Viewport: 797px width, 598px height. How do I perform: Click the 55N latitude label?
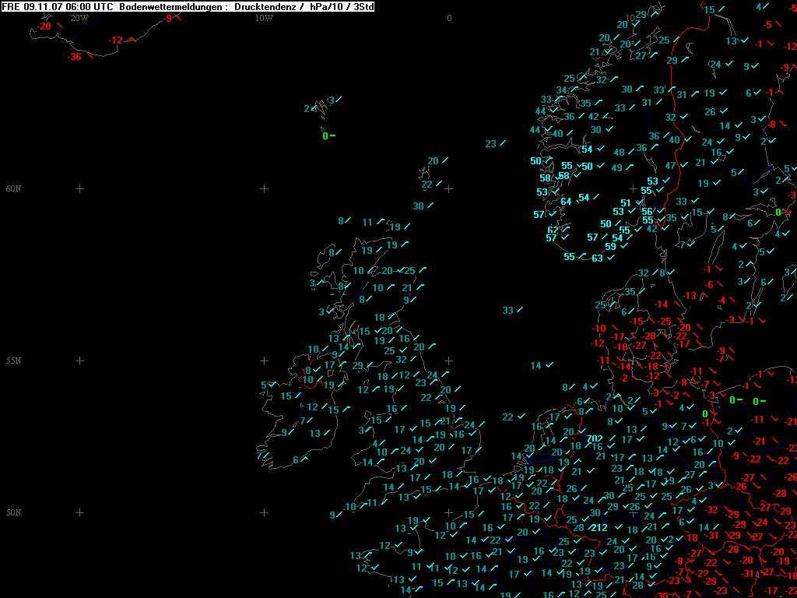pos(12,361)
